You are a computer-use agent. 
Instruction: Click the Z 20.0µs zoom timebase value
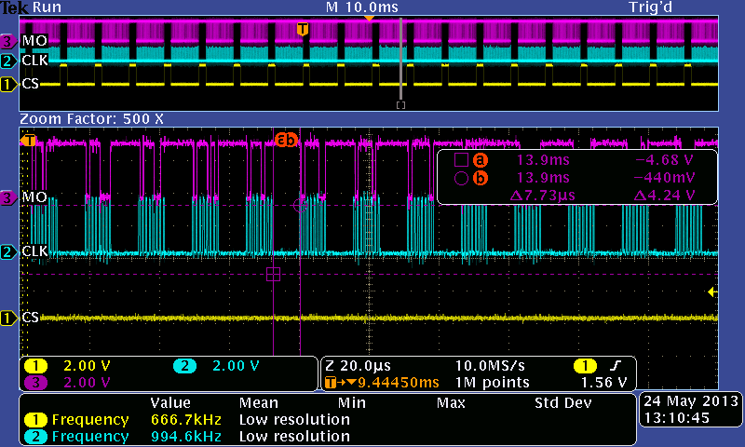coord(359,366)
